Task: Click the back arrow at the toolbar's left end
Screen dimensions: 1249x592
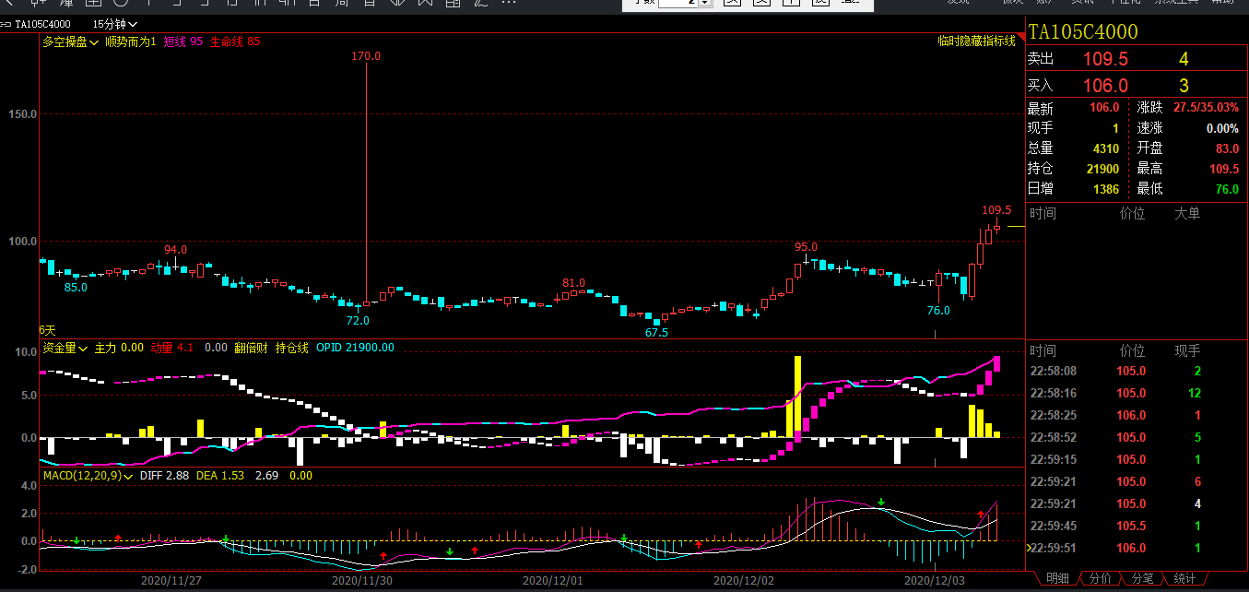Action: coord(7,3)
